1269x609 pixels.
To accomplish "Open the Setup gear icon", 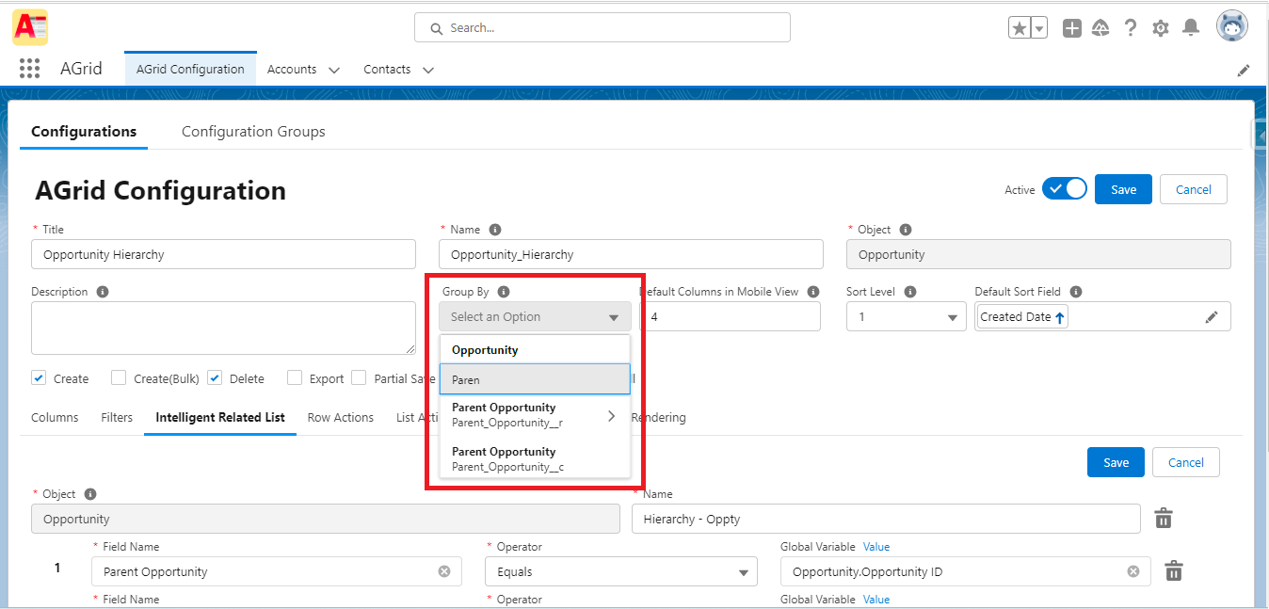I will pos(1161,28).
